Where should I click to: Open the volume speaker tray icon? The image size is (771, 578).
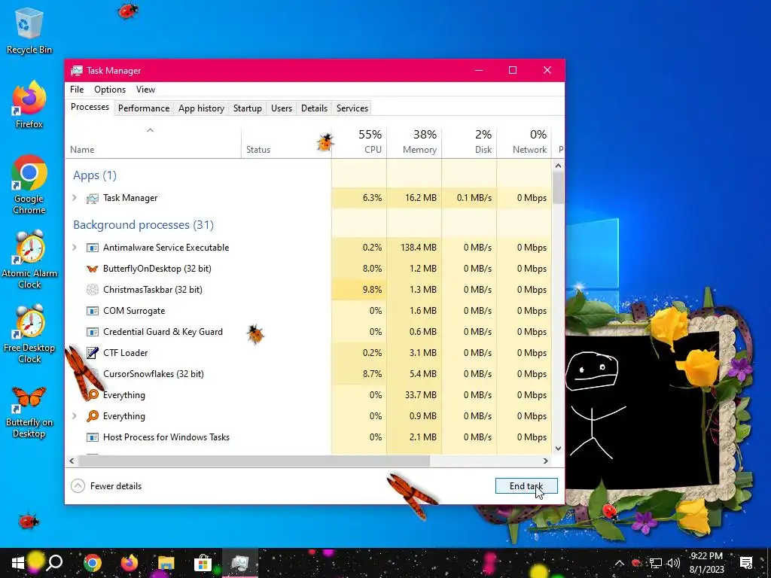pyautogui.click(x=673, y=563)
